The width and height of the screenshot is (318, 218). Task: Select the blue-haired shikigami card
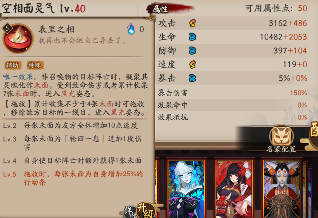186,189
